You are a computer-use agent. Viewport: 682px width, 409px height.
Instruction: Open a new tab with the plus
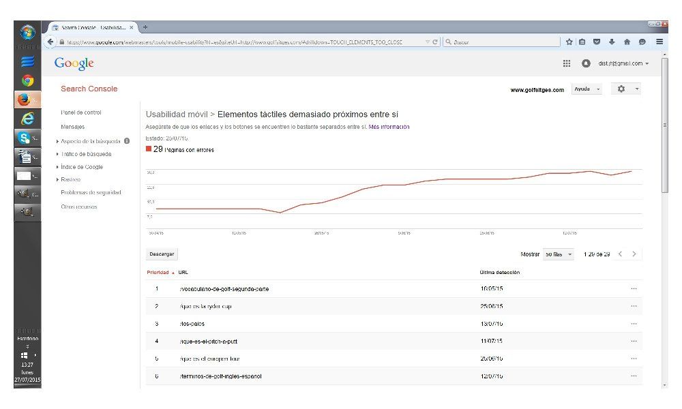pyautogui.click(x=145, y=27)
